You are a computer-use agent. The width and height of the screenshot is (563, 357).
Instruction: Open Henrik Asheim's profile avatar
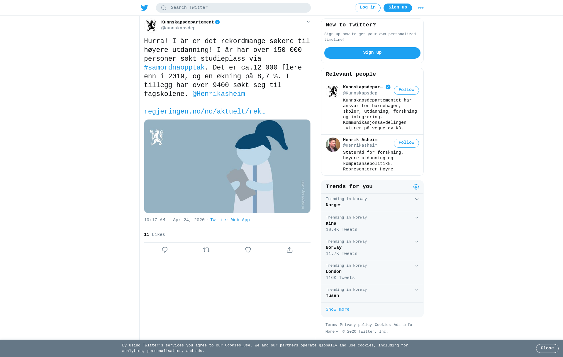coord(333,145)
